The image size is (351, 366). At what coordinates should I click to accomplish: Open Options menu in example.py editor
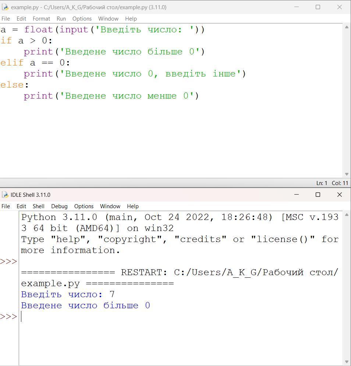tap(82, 19)
